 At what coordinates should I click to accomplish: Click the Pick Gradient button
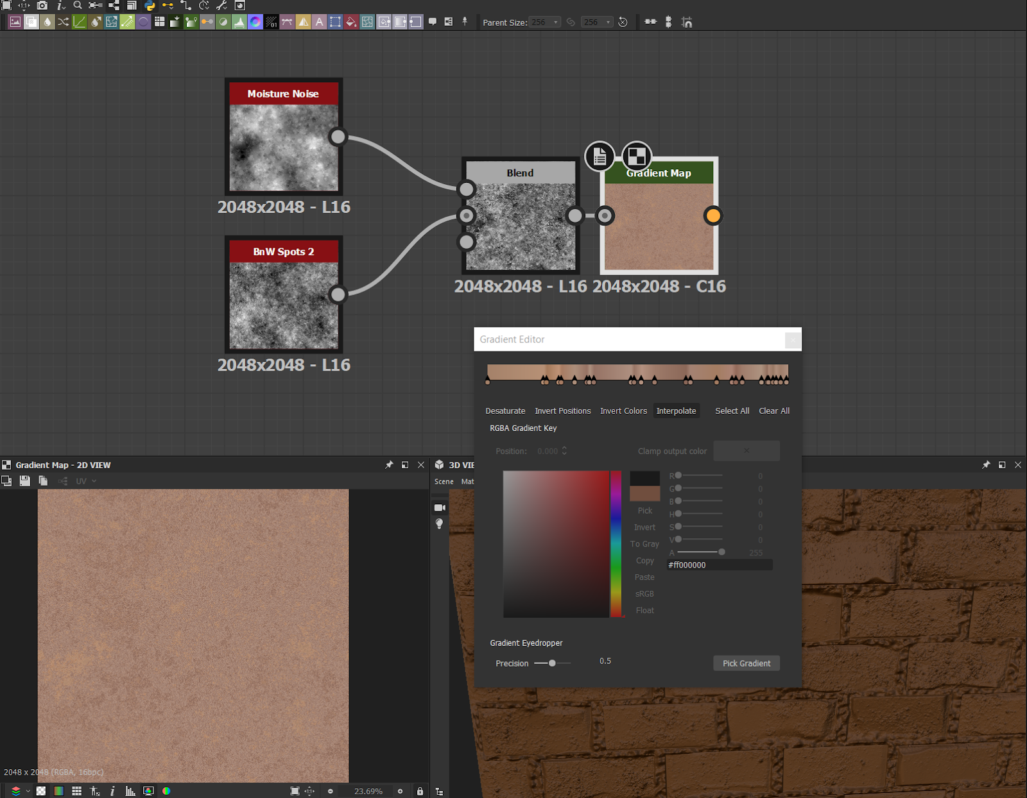click(x=746, y=663)
